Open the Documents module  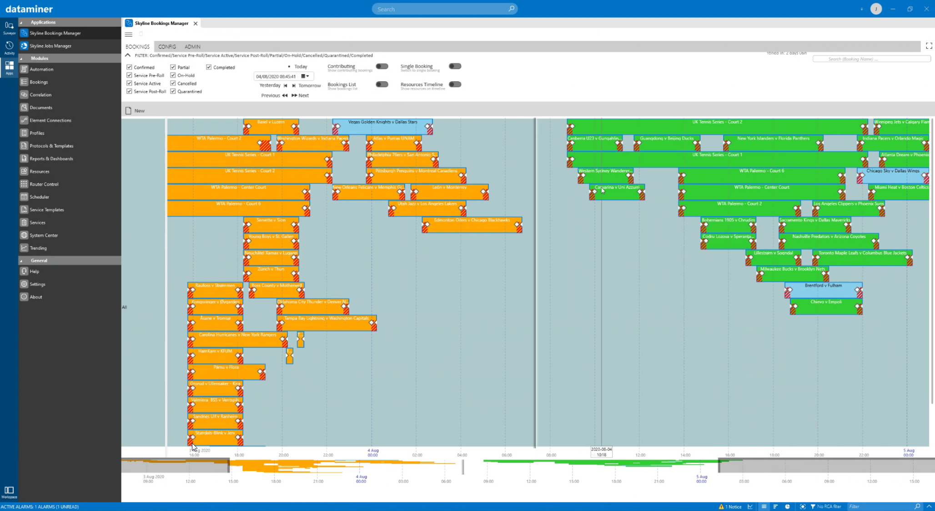(40, 108)
